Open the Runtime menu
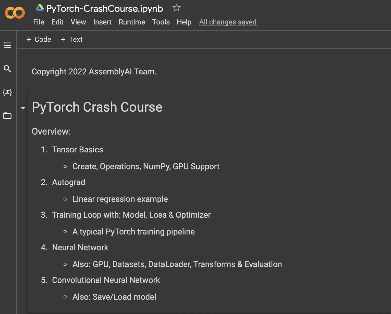Image resolution: width=391 pixels, height=314 pixels. coord(132,22)
